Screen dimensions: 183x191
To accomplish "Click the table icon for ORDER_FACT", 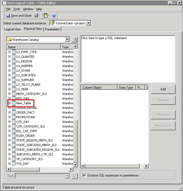I will [14, 112].
